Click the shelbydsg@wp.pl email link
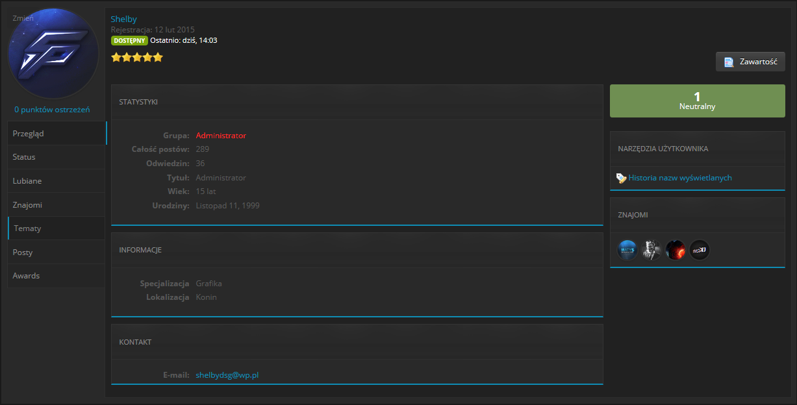797x405 pixels. click(227, 375)
